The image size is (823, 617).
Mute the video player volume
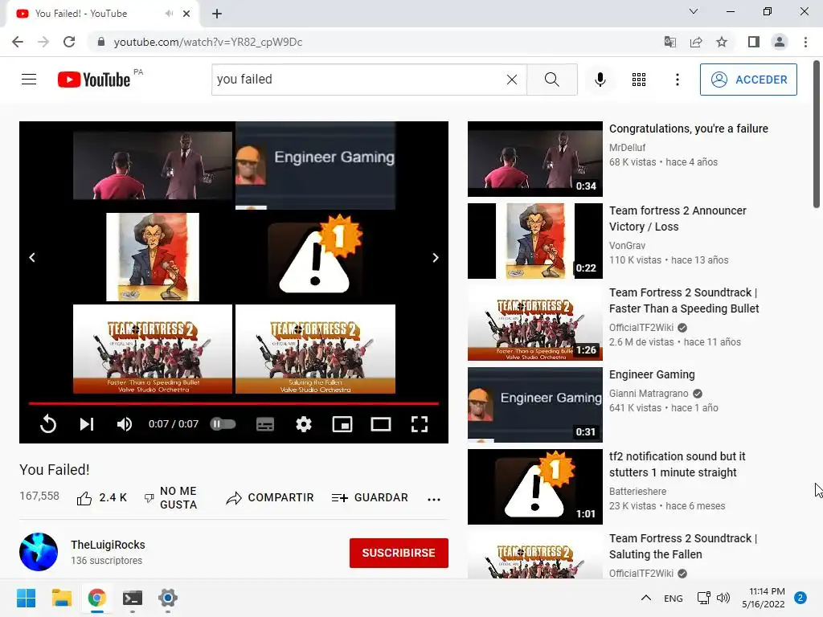click(x=125, y=423)
